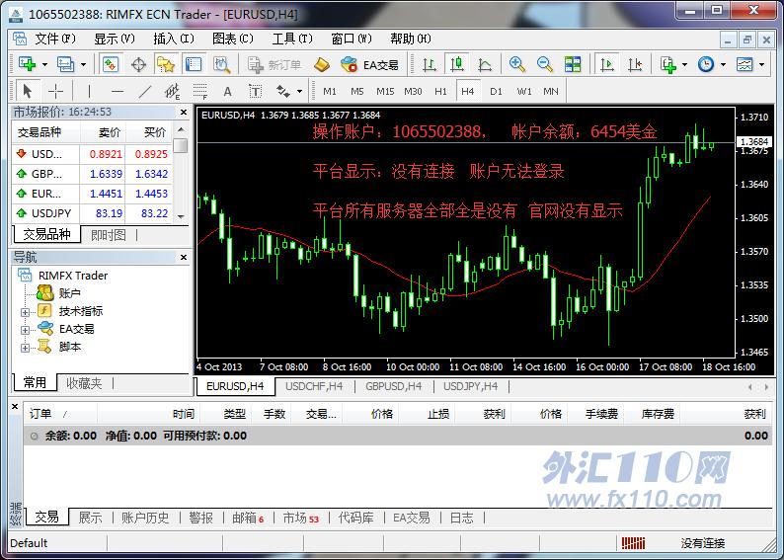Open the chart templates icon
The height and width of the screenshot is (560, 784).
(x=745, y=64)
